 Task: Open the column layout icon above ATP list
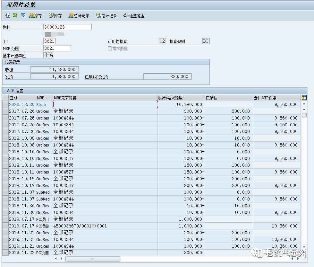tap(303, 98)
